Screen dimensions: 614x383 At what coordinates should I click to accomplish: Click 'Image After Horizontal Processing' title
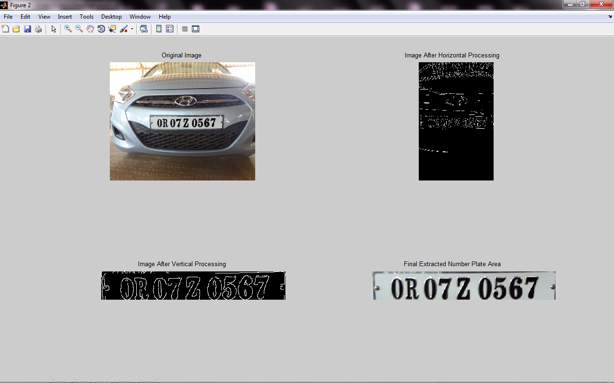pos(452,56)
